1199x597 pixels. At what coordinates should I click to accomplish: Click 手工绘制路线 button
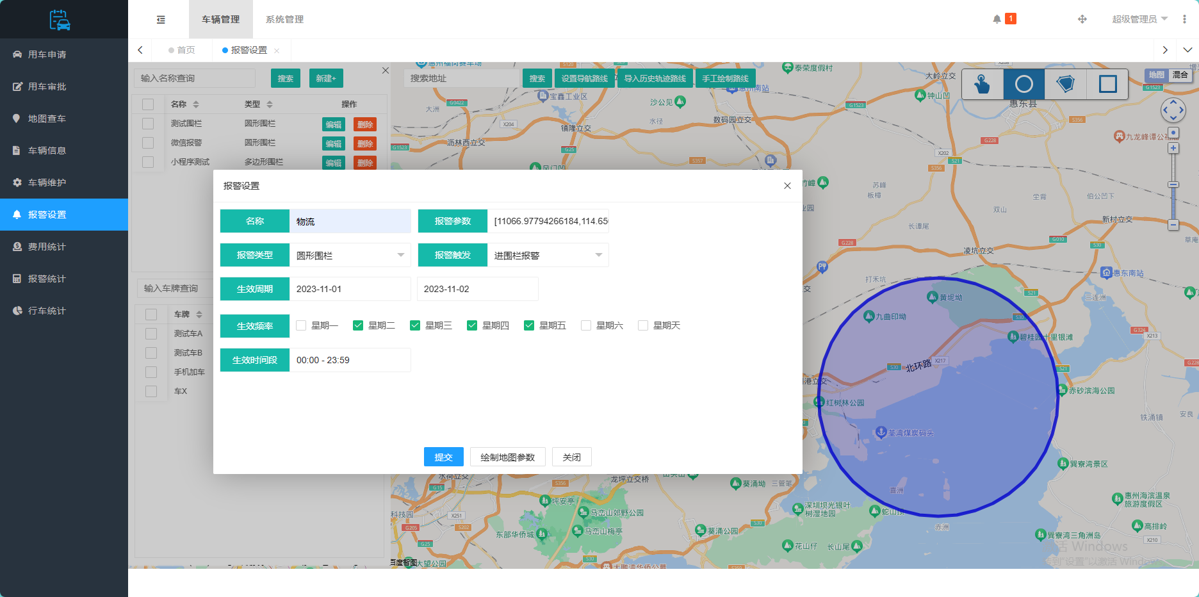[726, 78]
